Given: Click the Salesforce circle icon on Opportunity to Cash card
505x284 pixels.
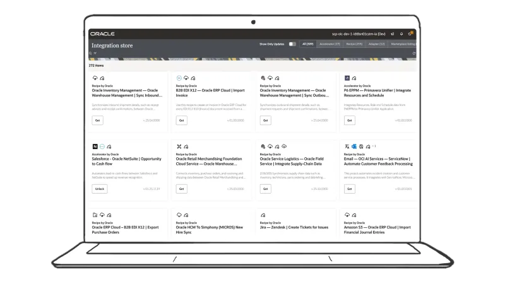Looking at the screenshot, I should point(102,146).
